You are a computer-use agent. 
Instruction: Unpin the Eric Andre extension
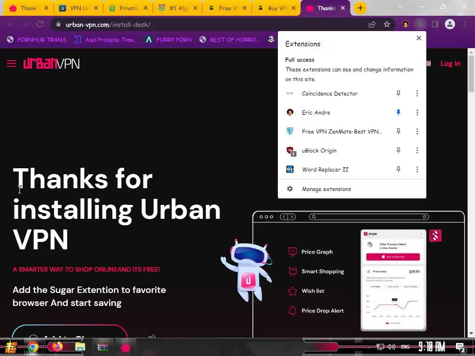pos(398,112)
